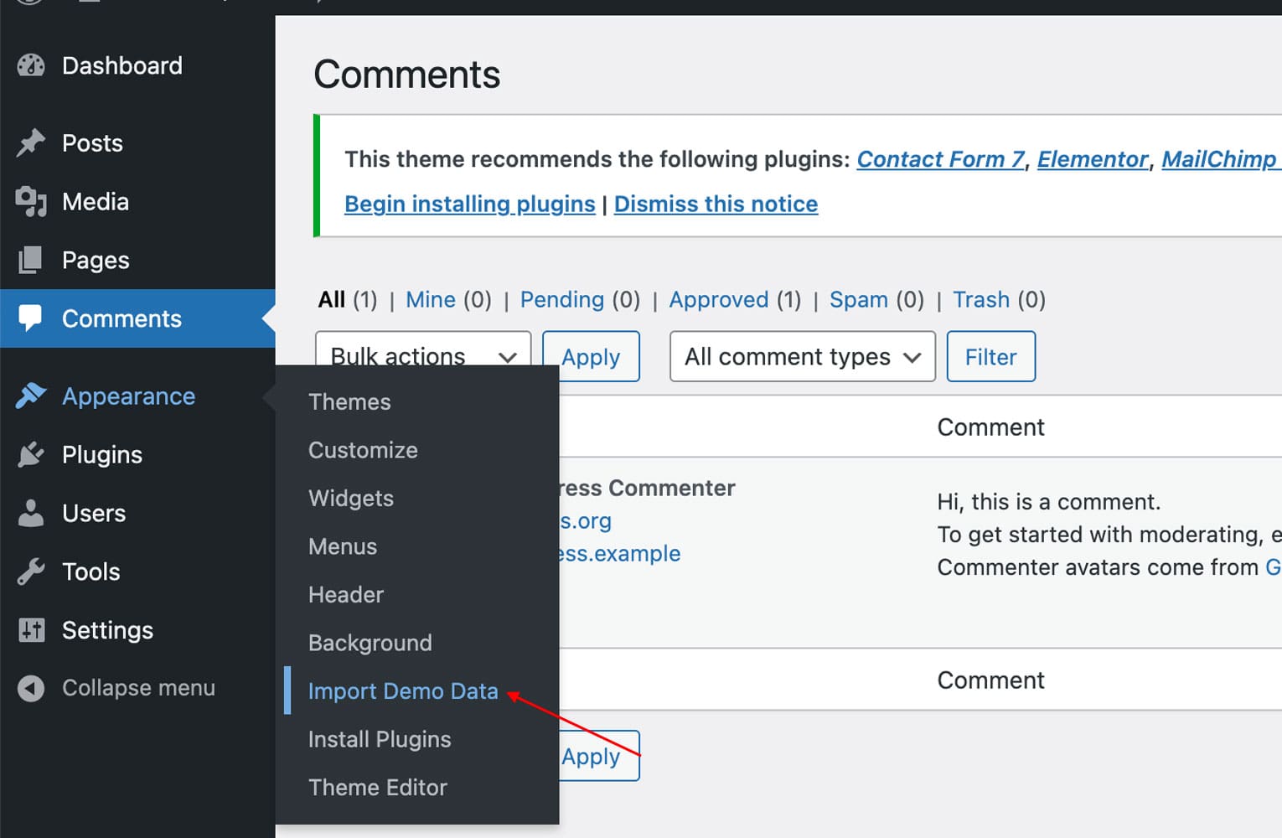Click the Begin installing plugins link
This screenshot has width=1282, height=838.
(x=469, y=204)
